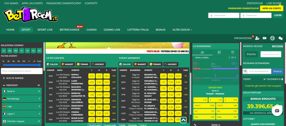
Task: Open the Bonus menu item
Action: 161,30
